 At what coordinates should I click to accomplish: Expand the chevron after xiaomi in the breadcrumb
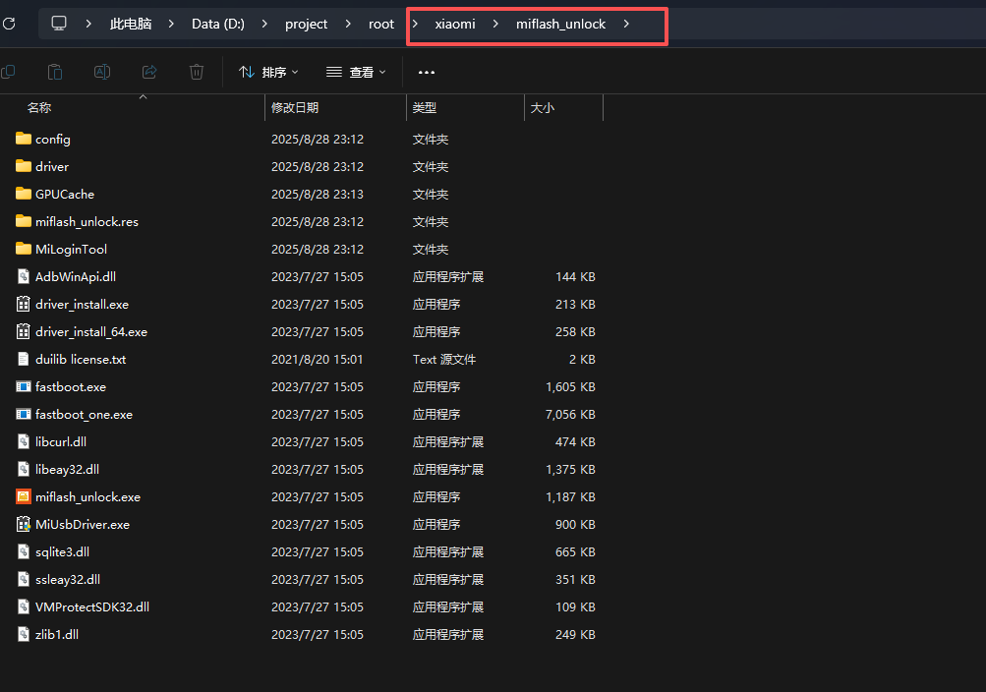495,24
